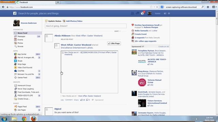The width and height of the screenshot is (218, 122).
Task: Click the How's it going, Dravon? status box
Action: [85, 26]
